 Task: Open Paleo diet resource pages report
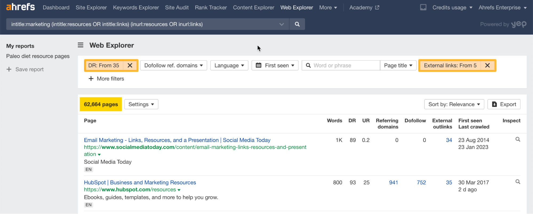tap(38, 56)
